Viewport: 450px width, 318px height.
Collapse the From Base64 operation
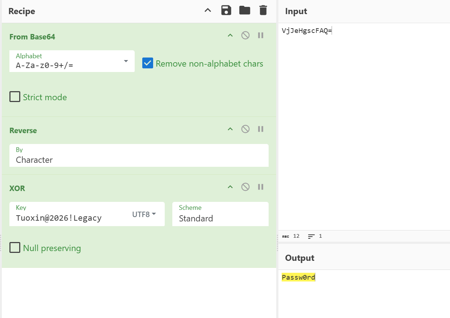tap(230, 35)
